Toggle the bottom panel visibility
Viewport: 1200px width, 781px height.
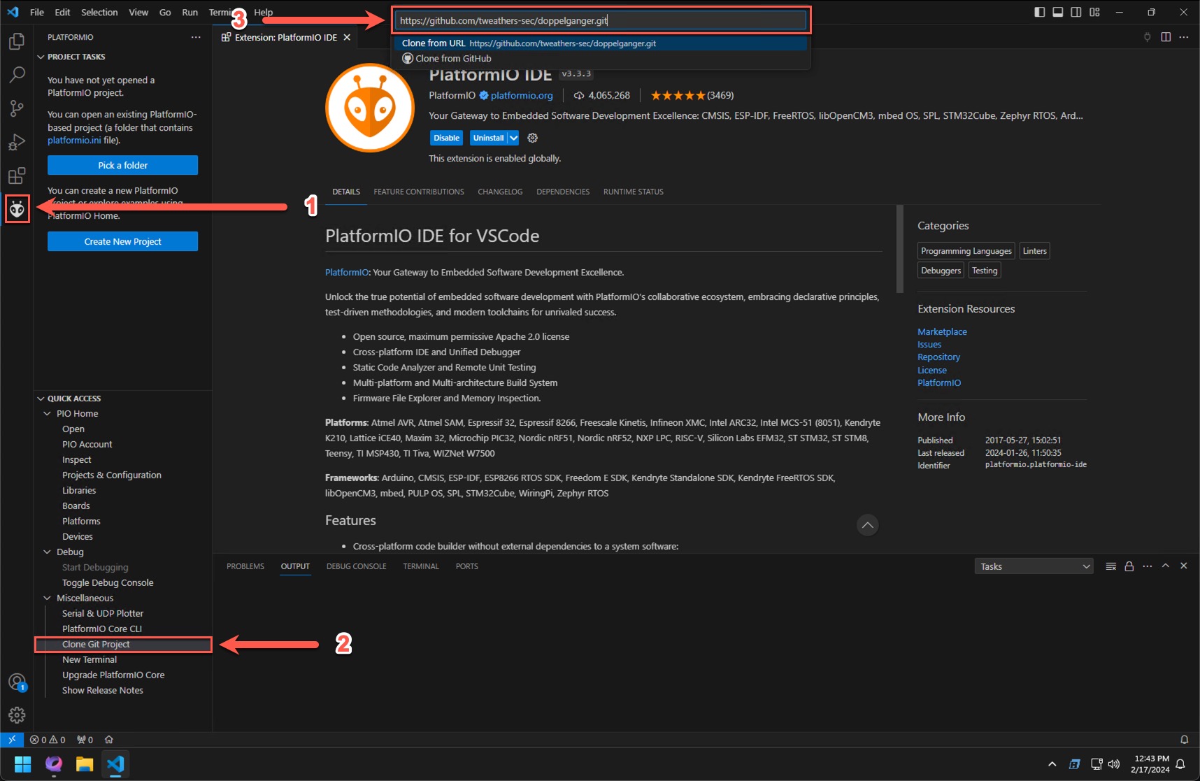pos(1058,12)
